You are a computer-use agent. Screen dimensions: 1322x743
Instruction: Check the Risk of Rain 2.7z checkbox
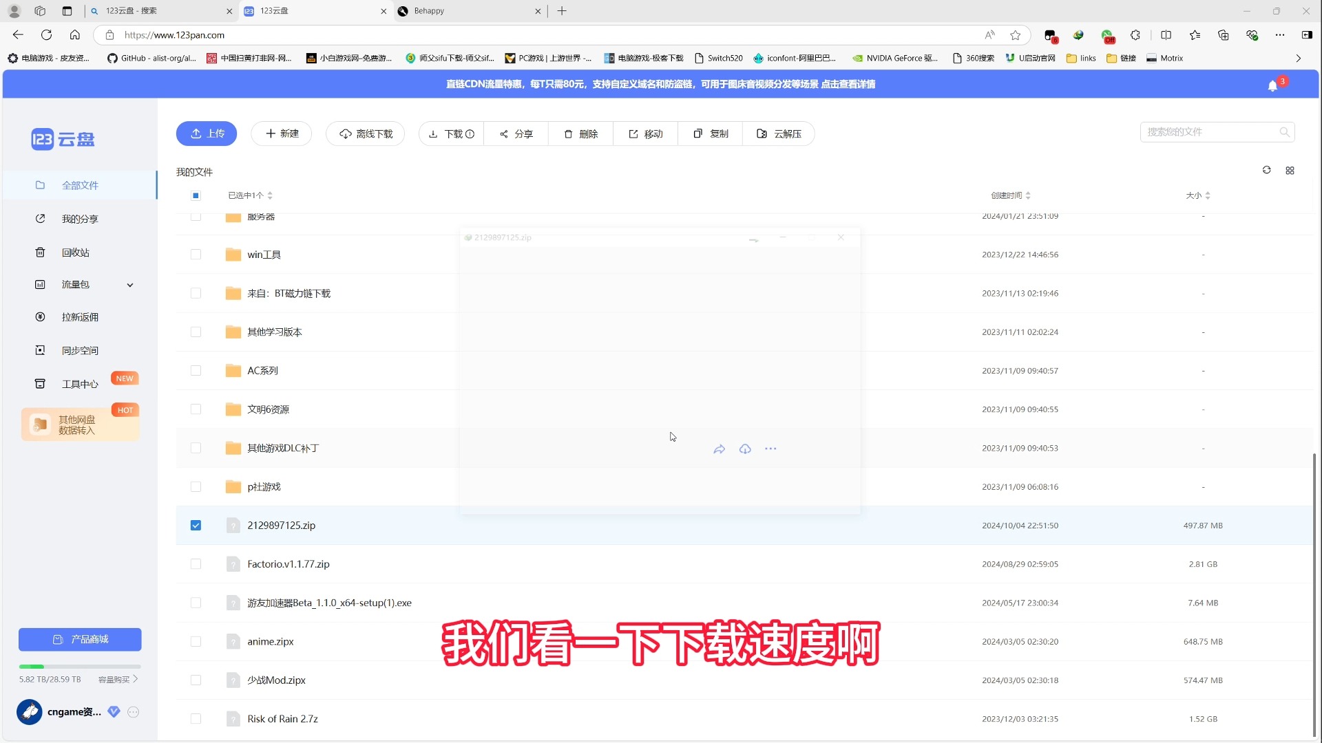coord(196,719)
